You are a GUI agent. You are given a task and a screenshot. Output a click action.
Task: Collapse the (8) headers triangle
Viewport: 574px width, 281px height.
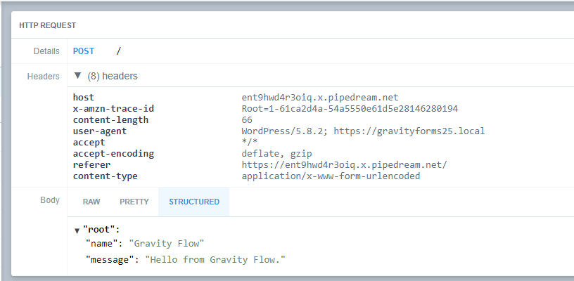point(78,76)
